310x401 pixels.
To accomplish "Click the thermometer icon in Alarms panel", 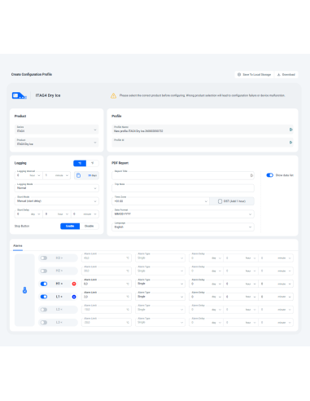I will (24, 290).
